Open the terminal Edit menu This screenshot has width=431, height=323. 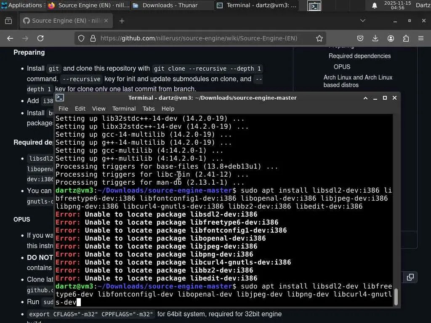click(80, 109)
